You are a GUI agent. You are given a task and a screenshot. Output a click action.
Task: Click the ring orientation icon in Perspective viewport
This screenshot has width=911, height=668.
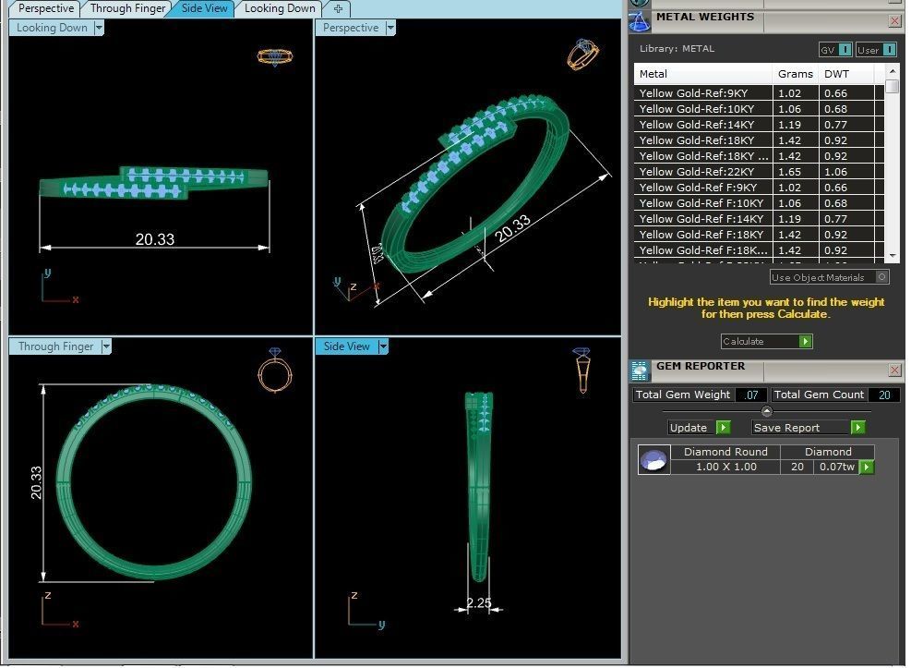582,55
